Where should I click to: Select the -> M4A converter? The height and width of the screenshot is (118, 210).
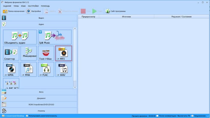coord(28,69)
